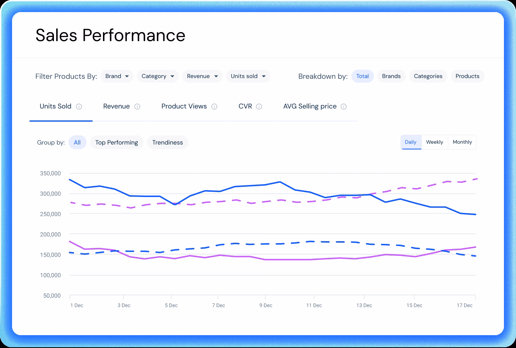
Task: Open the Product Views tab
Action: coord(184,106)
